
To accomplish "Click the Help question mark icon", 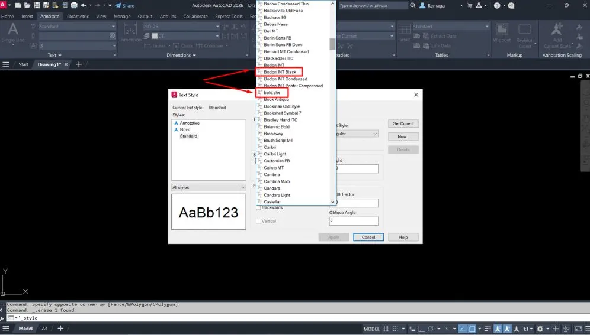I will (497, 6).
